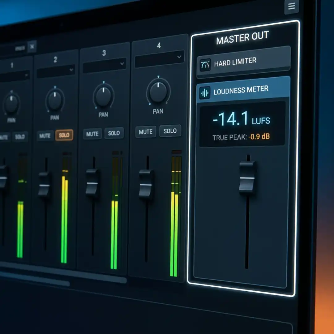Image resolution: width=334 pixels, height=334 pixels.
Task: Solo channel 4
Action: (170, 131)
